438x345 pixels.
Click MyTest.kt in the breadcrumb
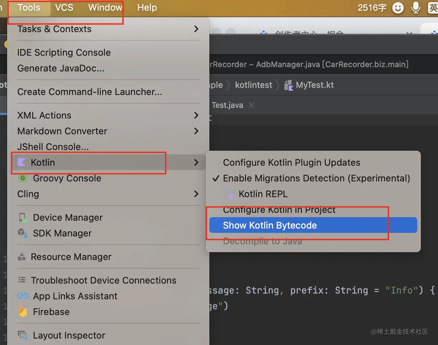pos(315,85)
